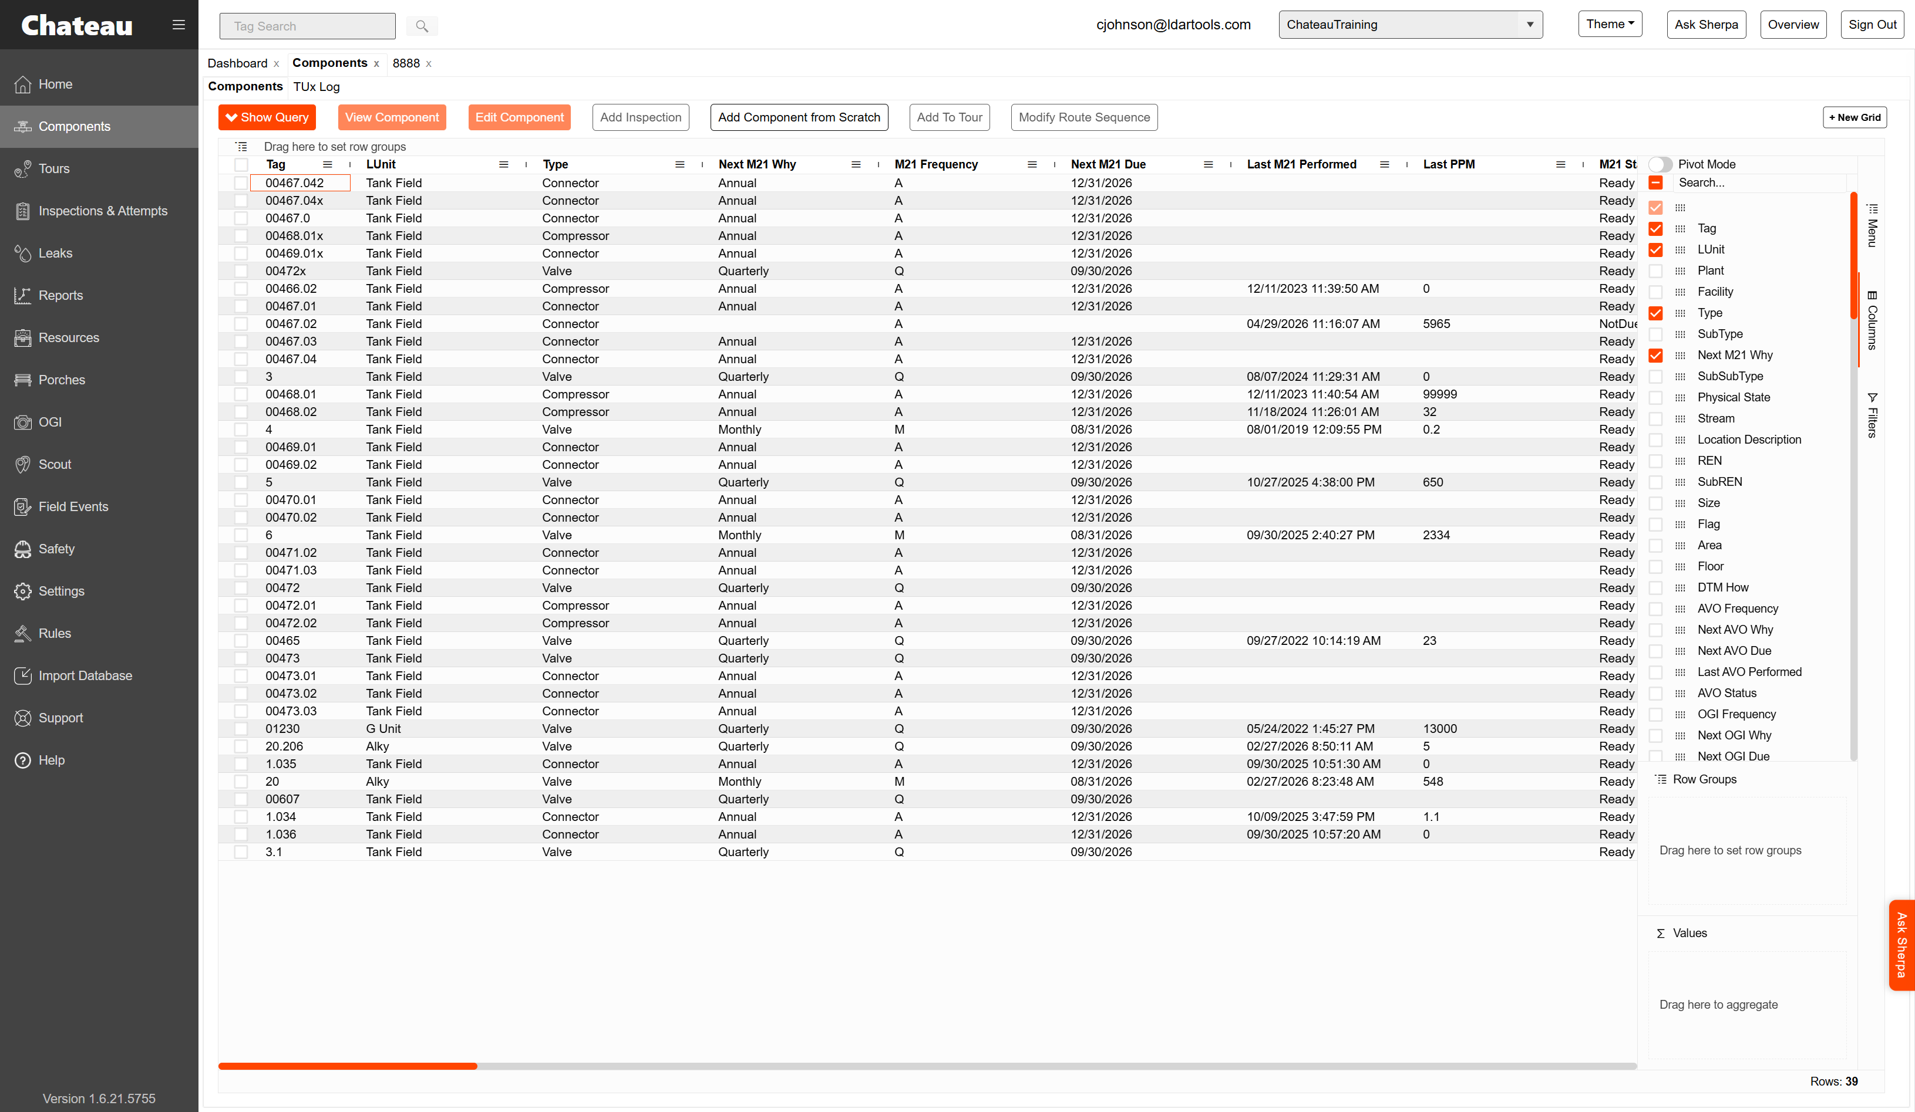
Task: Click the magnifier search icon next to Tag Search
Action: coord(422,26)
